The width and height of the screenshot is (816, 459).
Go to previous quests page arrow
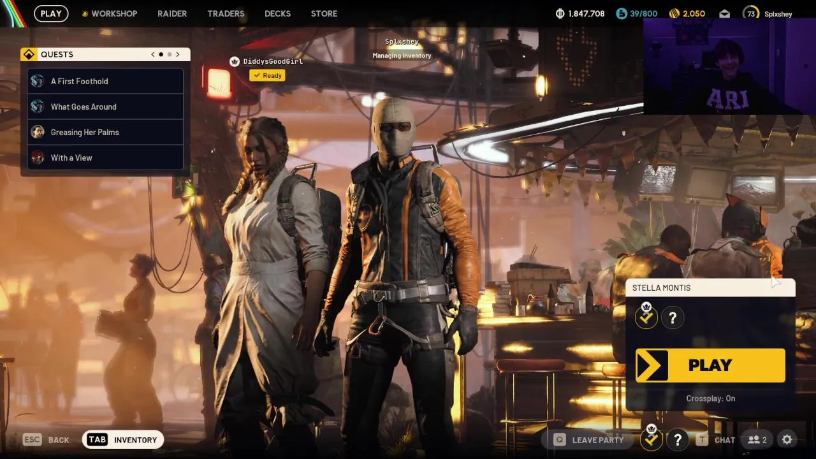(153, 55)
